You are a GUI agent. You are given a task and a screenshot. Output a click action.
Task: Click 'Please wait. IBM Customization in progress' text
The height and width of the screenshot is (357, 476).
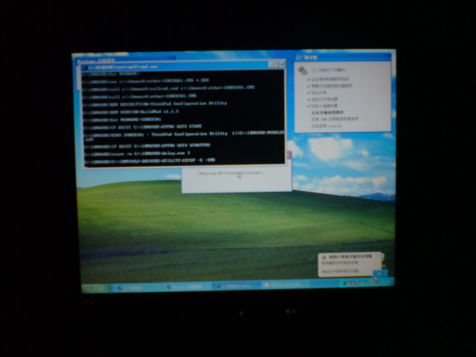(233, 173)
